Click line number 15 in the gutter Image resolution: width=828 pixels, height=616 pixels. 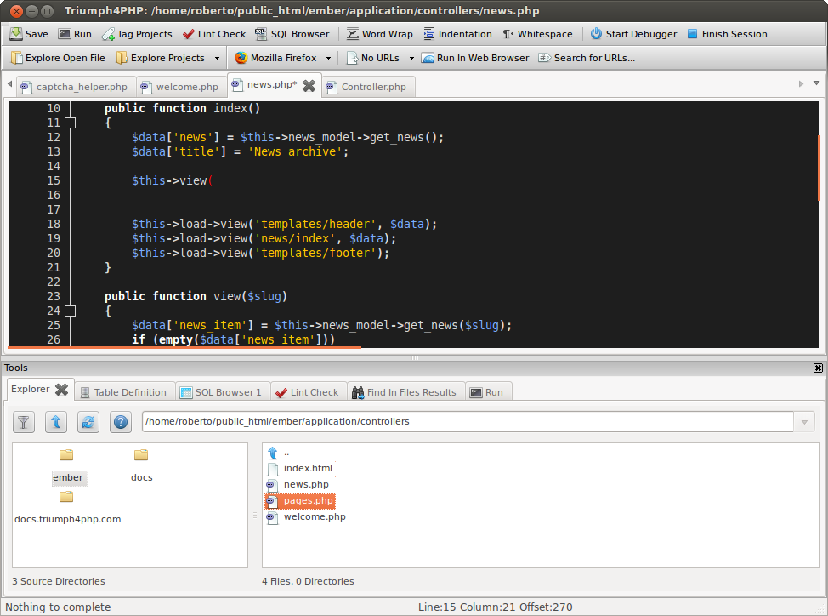point(54,180)
